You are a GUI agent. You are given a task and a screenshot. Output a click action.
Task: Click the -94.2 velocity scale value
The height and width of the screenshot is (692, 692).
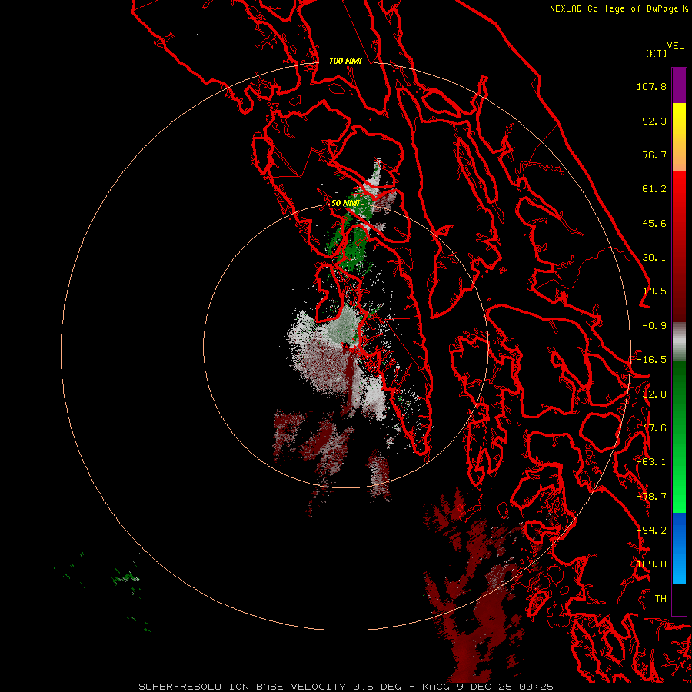[x=651, y=531]
